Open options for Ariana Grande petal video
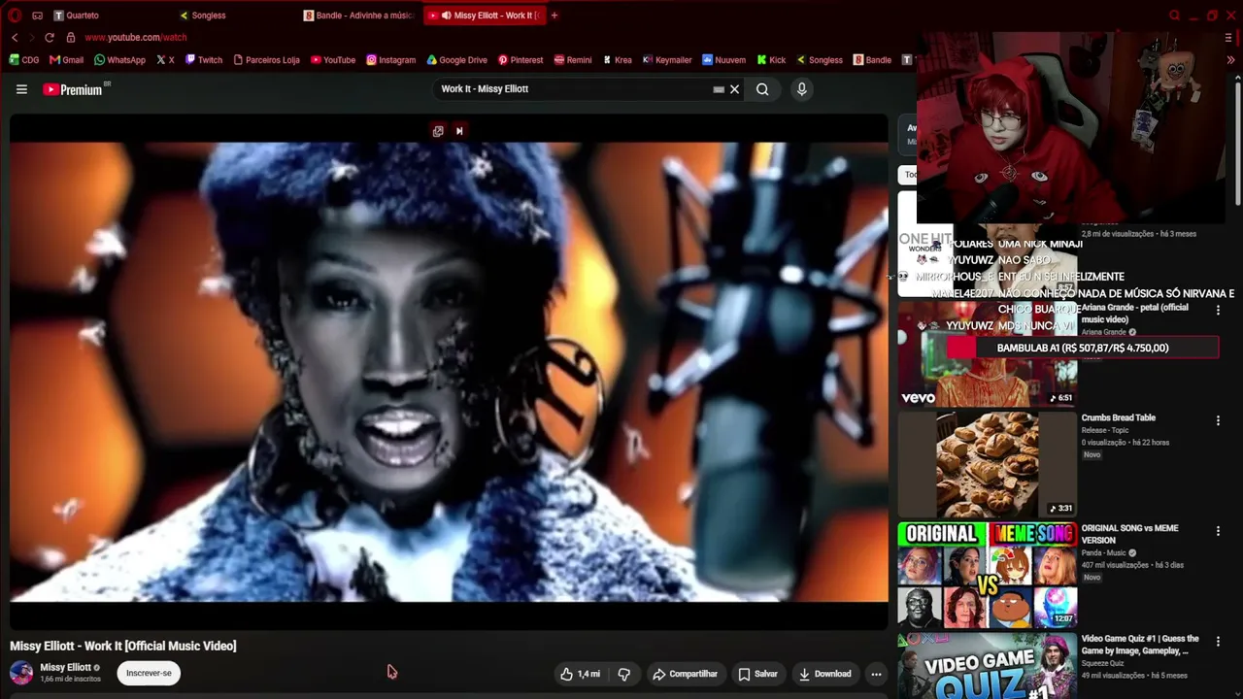Screen dimensions: 1243x699 click(1218, 310)
